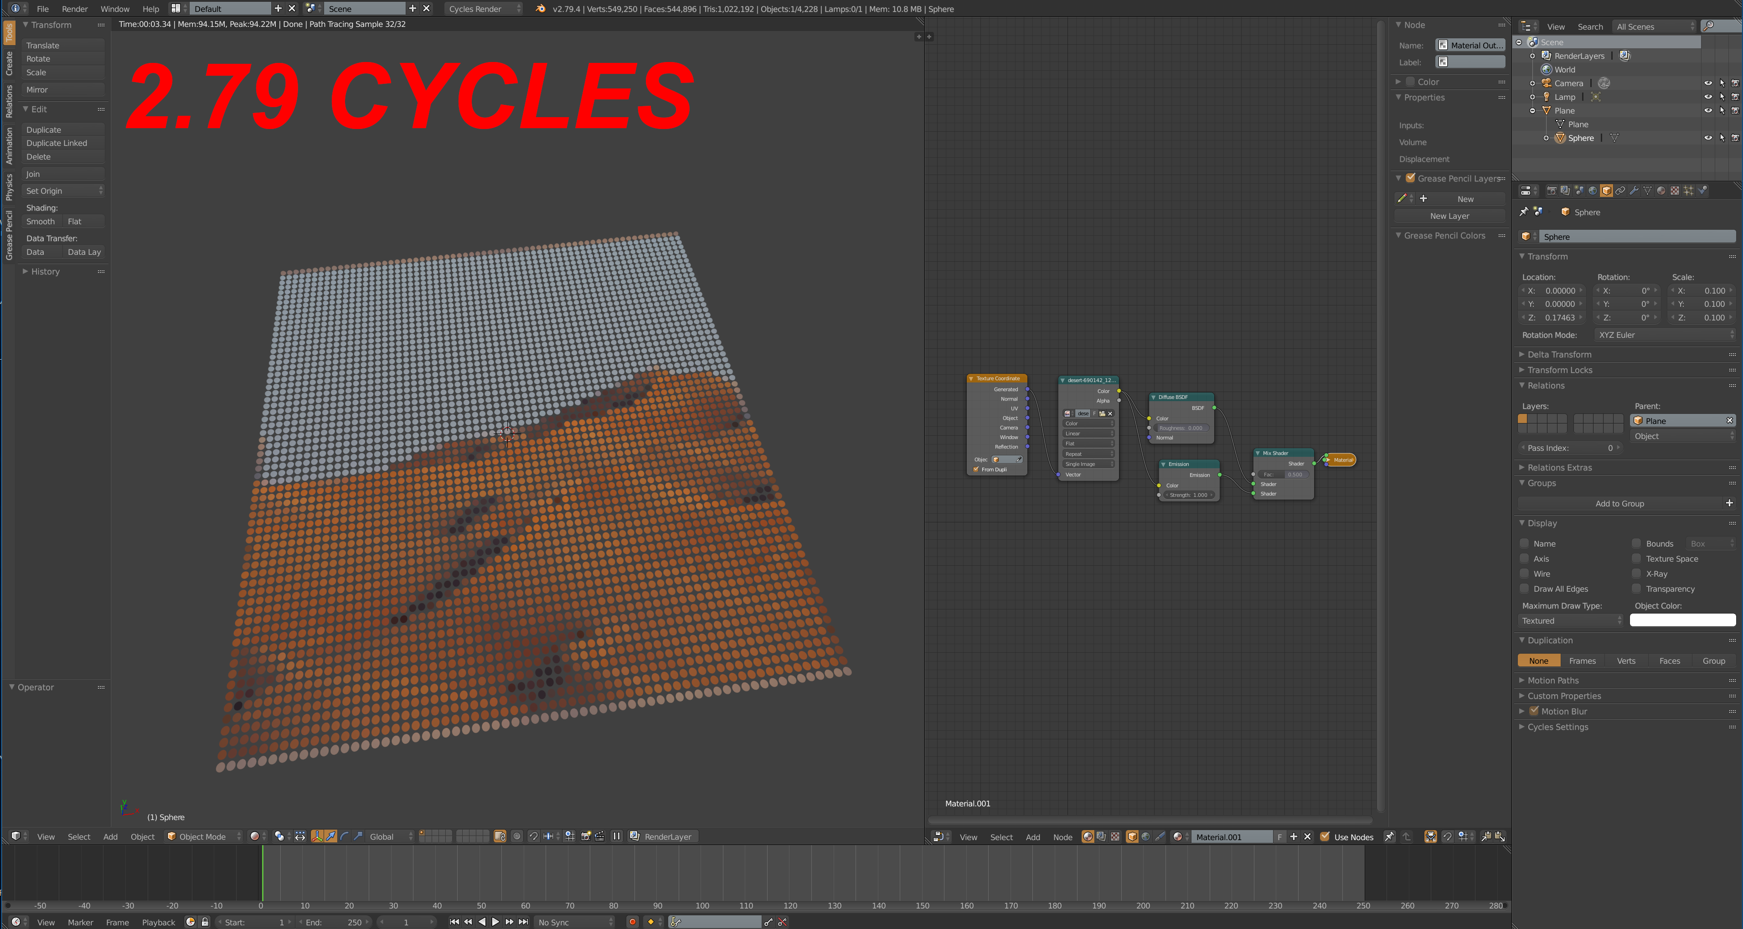Enable the Name display checkbox

(x=1525, y=543)
